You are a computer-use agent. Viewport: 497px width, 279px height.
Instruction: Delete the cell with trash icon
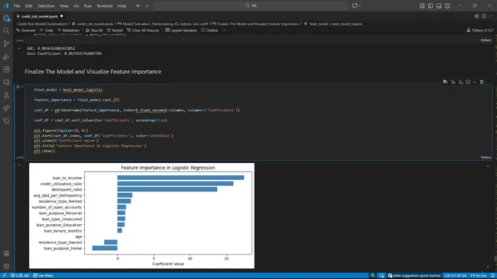click(x=482, y=82)
